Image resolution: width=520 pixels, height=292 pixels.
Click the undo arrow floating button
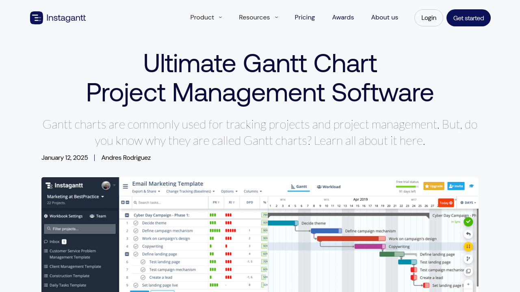click(x=468, y=234)
